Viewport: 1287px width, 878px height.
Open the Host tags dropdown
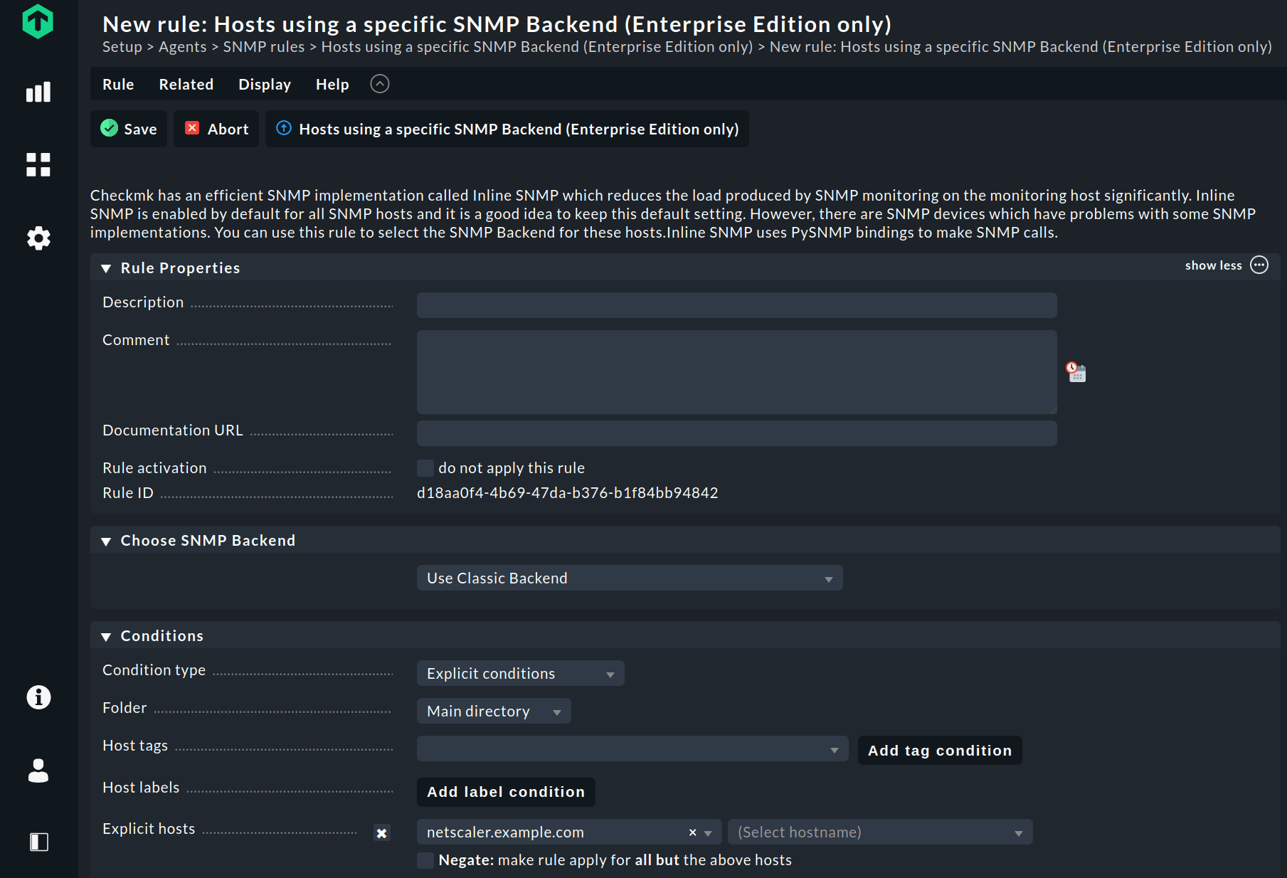coord(632,749)
